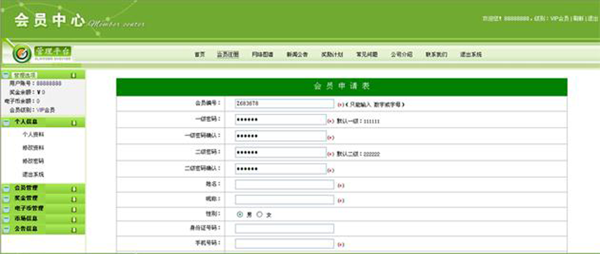Click the 一级密码确认 password field

coord(281,136)
